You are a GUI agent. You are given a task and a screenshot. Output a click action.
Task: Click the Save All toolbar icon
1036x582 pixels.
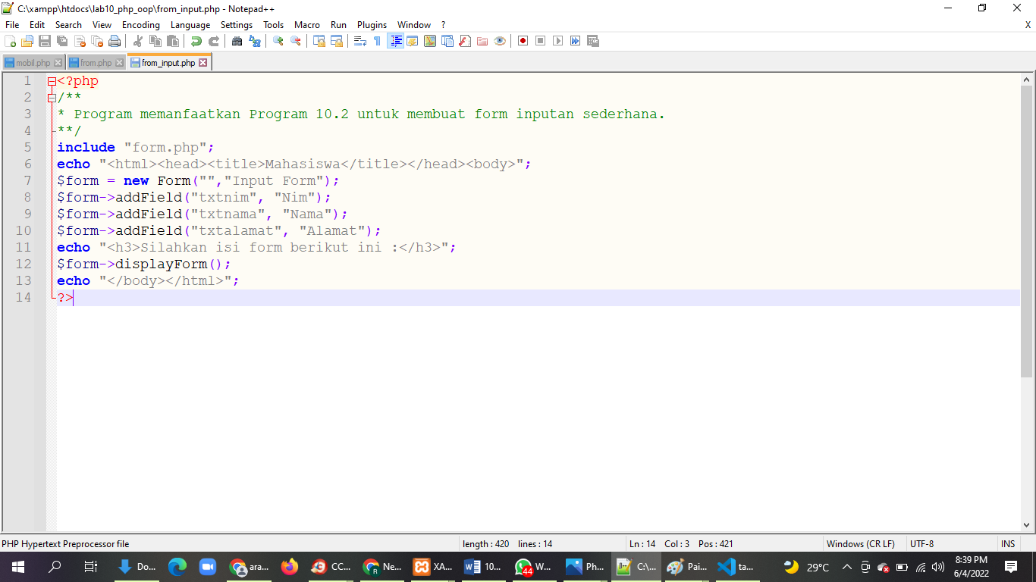62,41
